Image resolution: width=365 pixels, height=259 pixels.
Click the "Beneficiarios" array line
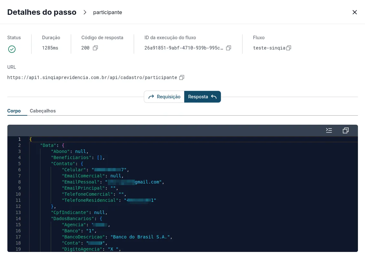pos(78,157)
